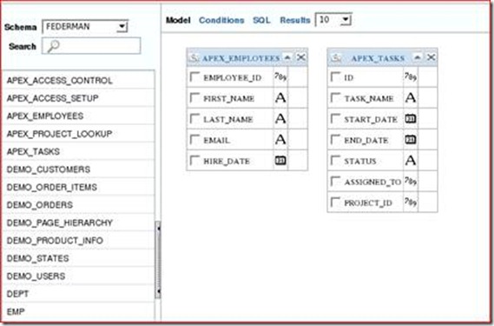The width and height of the screenshot is (494, 326).
Task: Select APEX_ACCESS_SETUP in the table list
Action: (x=78, y=98)
